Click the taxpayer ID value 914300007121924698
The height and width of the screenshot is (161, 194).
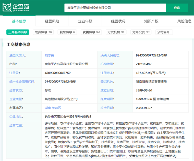pos(151,55)
